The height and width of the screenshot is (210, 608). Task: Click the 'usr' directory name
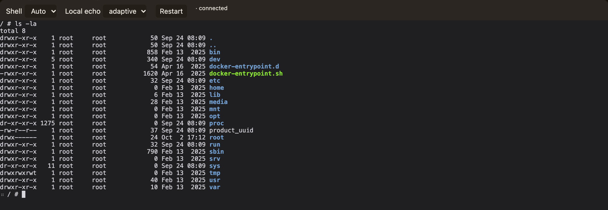point(215,180)
